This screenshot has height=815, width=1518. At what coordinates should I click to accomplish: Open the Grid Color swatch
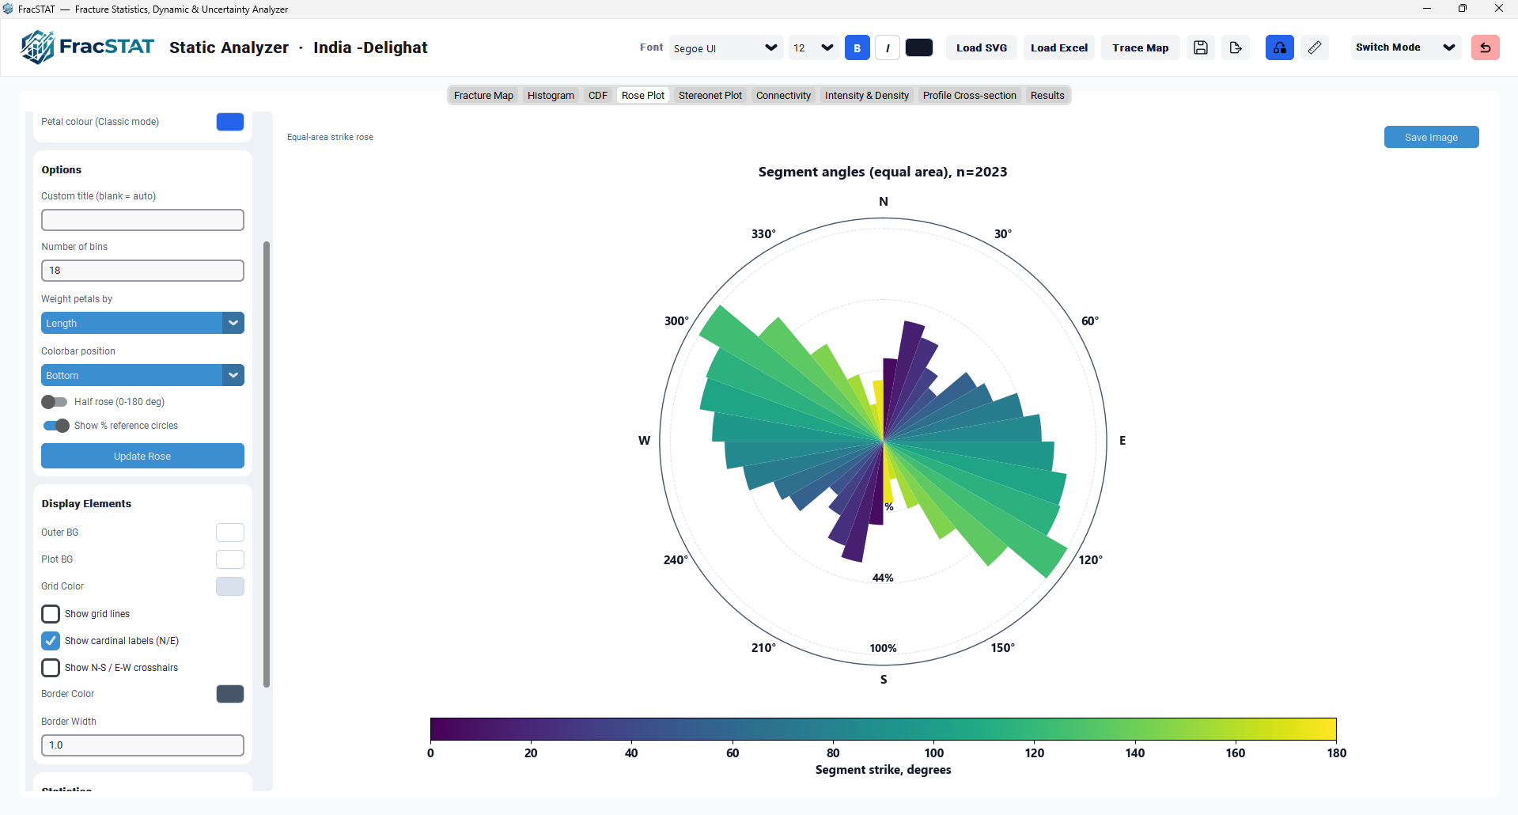click(x=230, y=586)
